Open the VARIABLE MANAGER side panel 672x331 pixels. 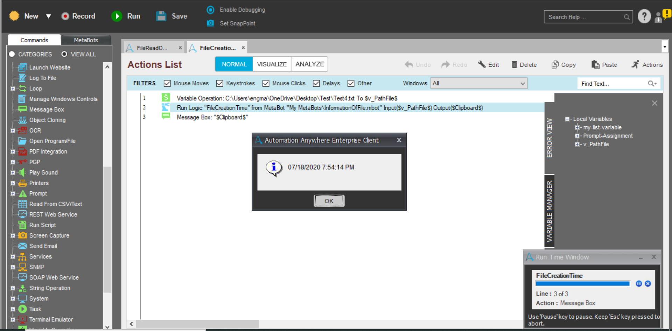coord(549,211)
